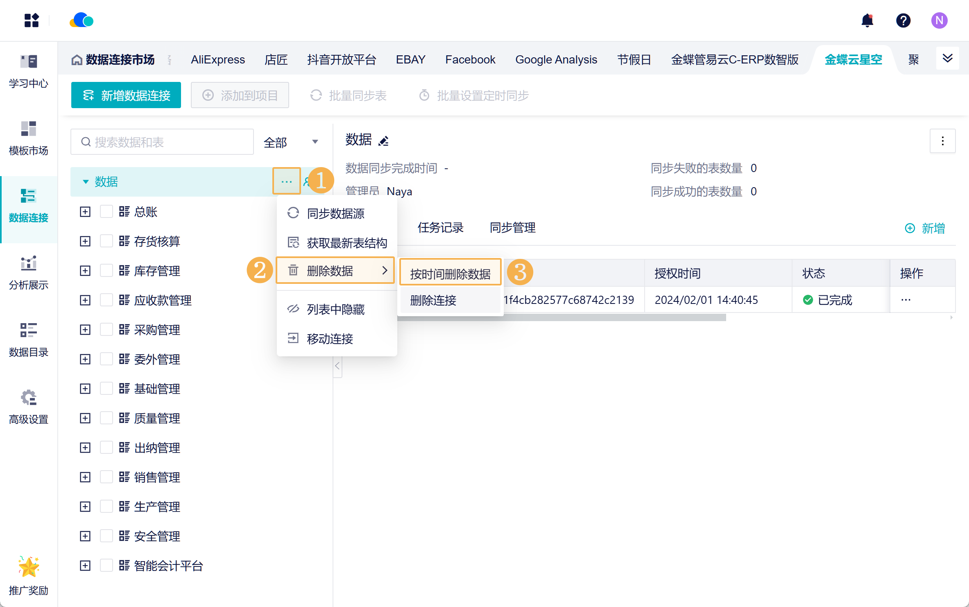Click the ellipsis in the 操作 column
The image size is (969, 607).
pos(906,300)
